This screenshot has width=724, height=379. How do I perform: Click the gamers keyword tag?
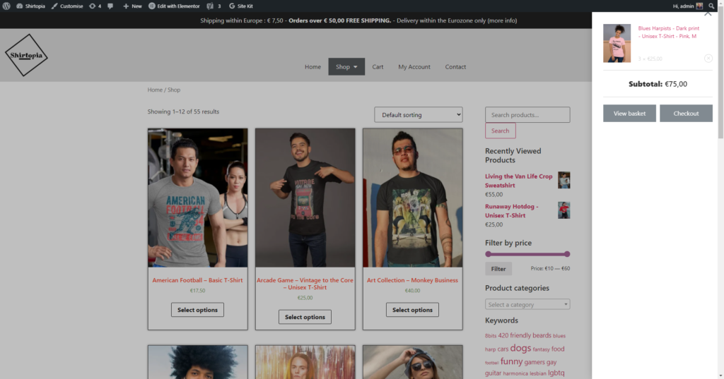tap(535, 362)
